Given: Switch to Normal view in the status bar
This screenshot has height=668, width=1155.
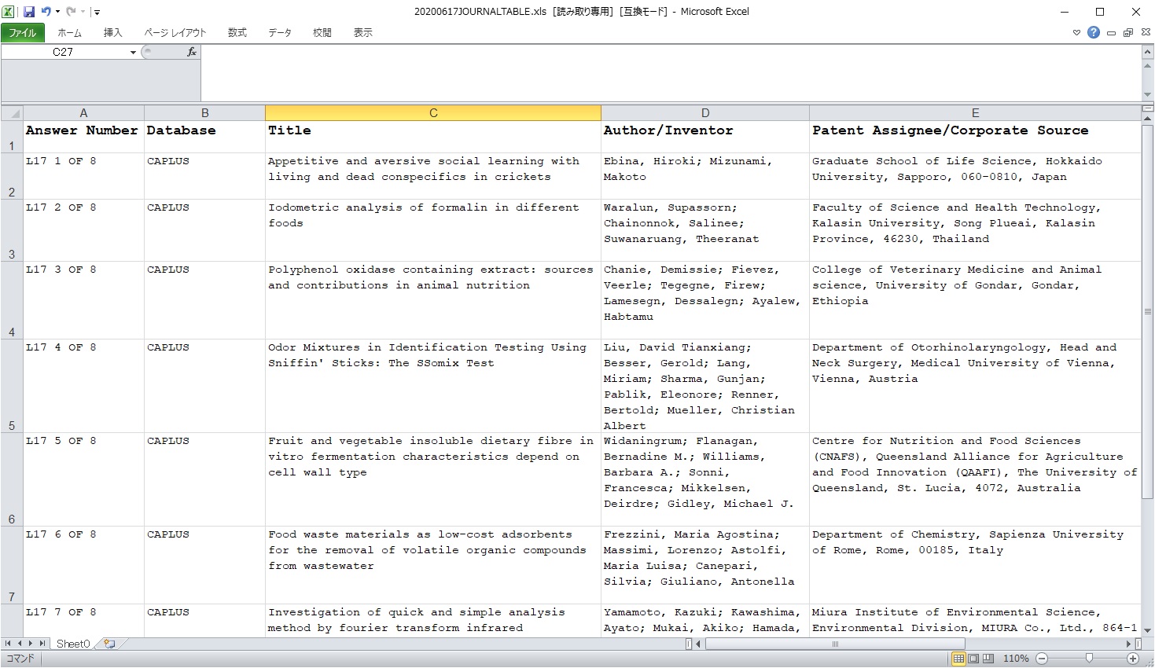Looking at the screenshot, I should pyautogui.click(x=958, y=659).
